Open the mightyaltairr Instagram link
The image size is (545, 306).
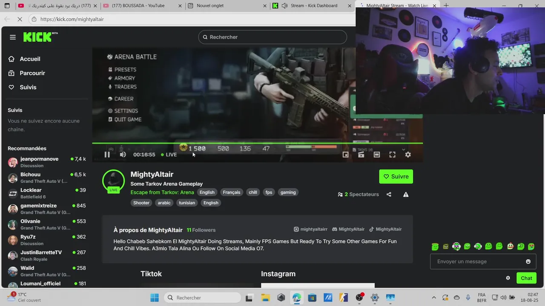click(x=311, y=229)
